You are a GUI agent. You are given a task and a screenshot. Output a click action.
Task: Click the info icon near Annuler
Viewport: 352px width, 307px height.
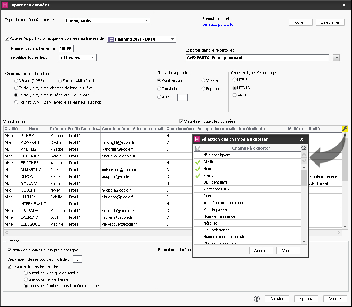[x=257, y=299]
